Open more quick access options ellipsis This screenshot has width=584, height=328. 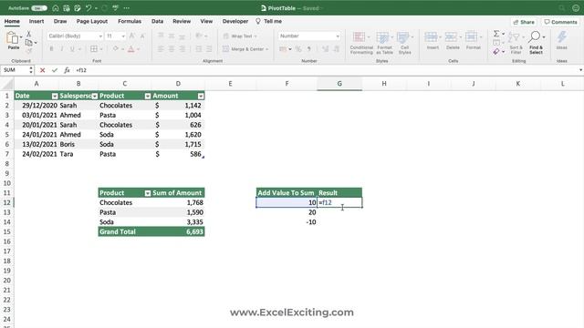(127, 8)
